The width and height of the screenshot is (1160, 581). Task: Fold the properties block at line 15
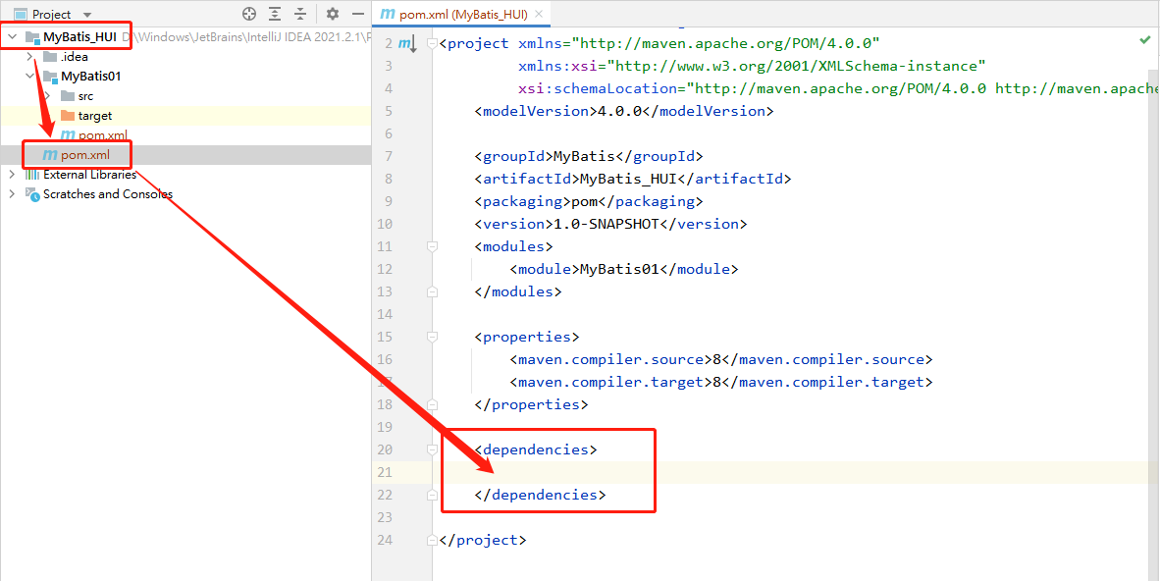[x=433, y=337]
